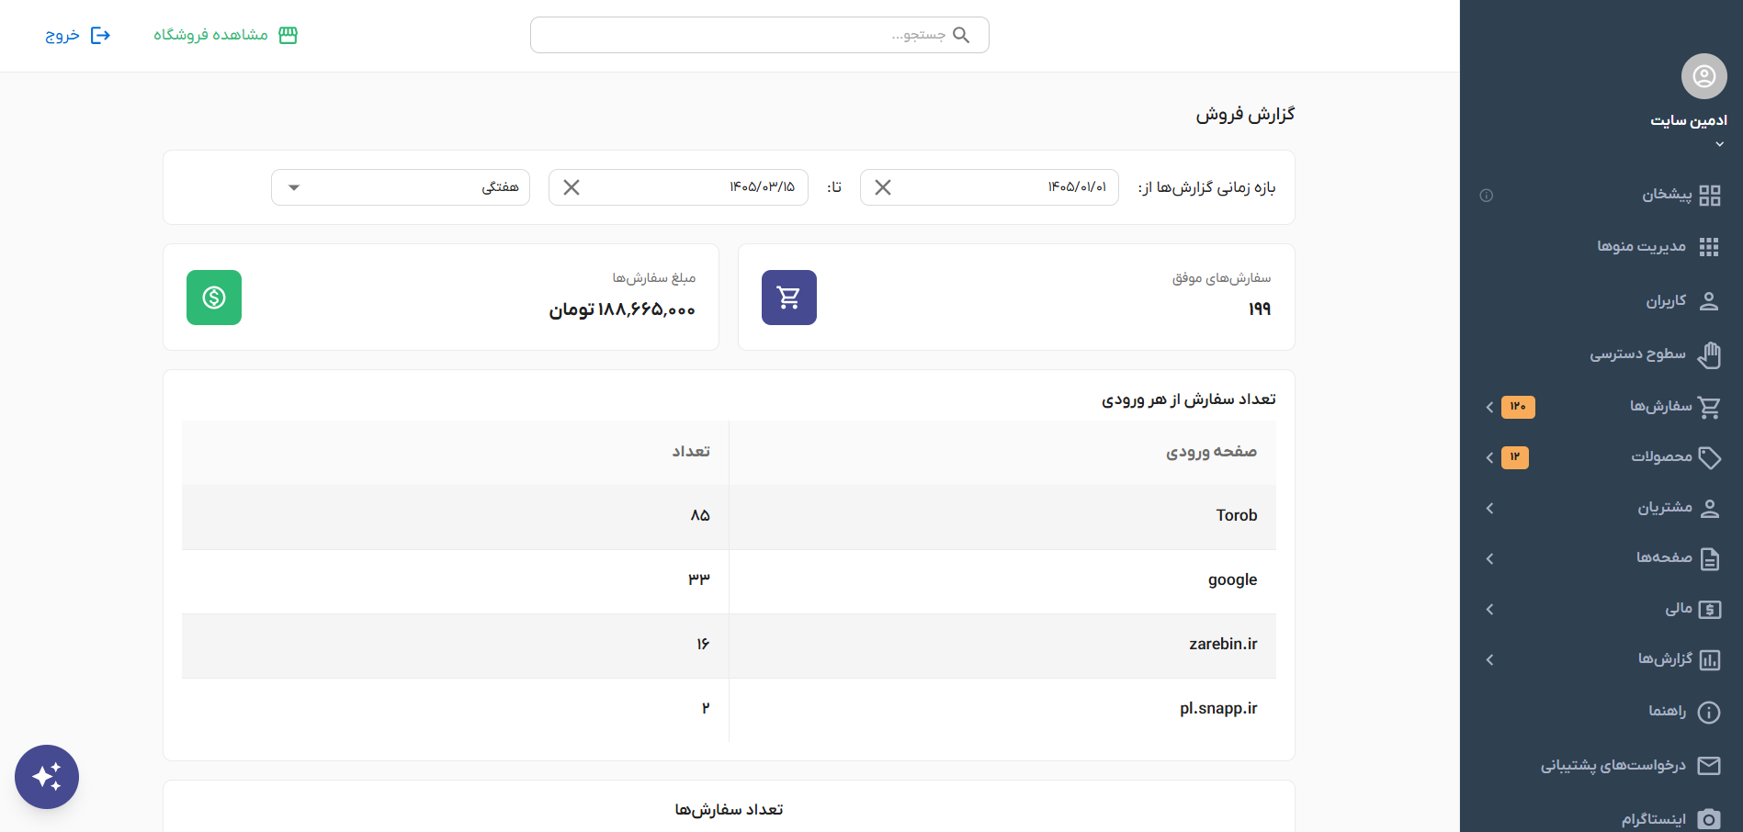
Task: Click the Torob row in entry table
Action: pos(729,517)
